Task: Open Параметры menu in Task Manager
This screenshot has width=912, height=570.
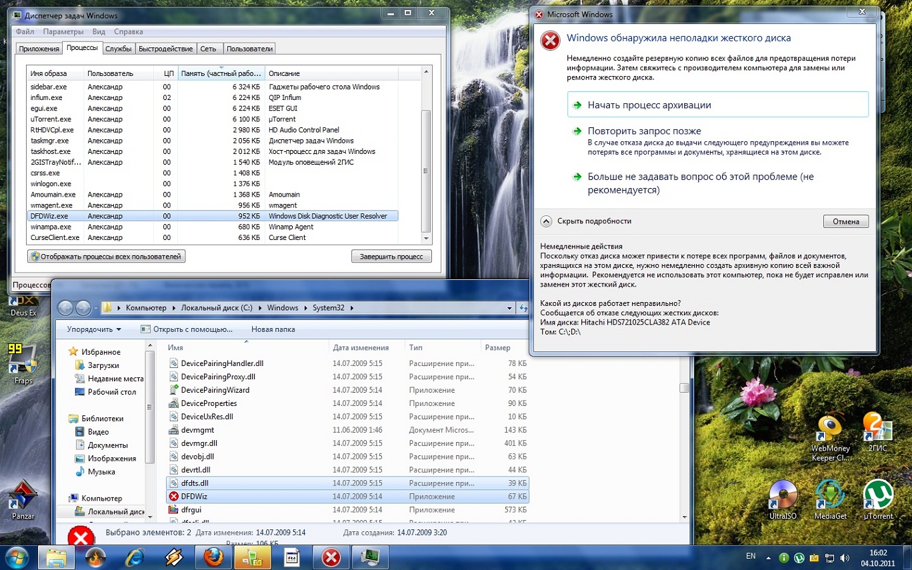Action: [63, 31]
